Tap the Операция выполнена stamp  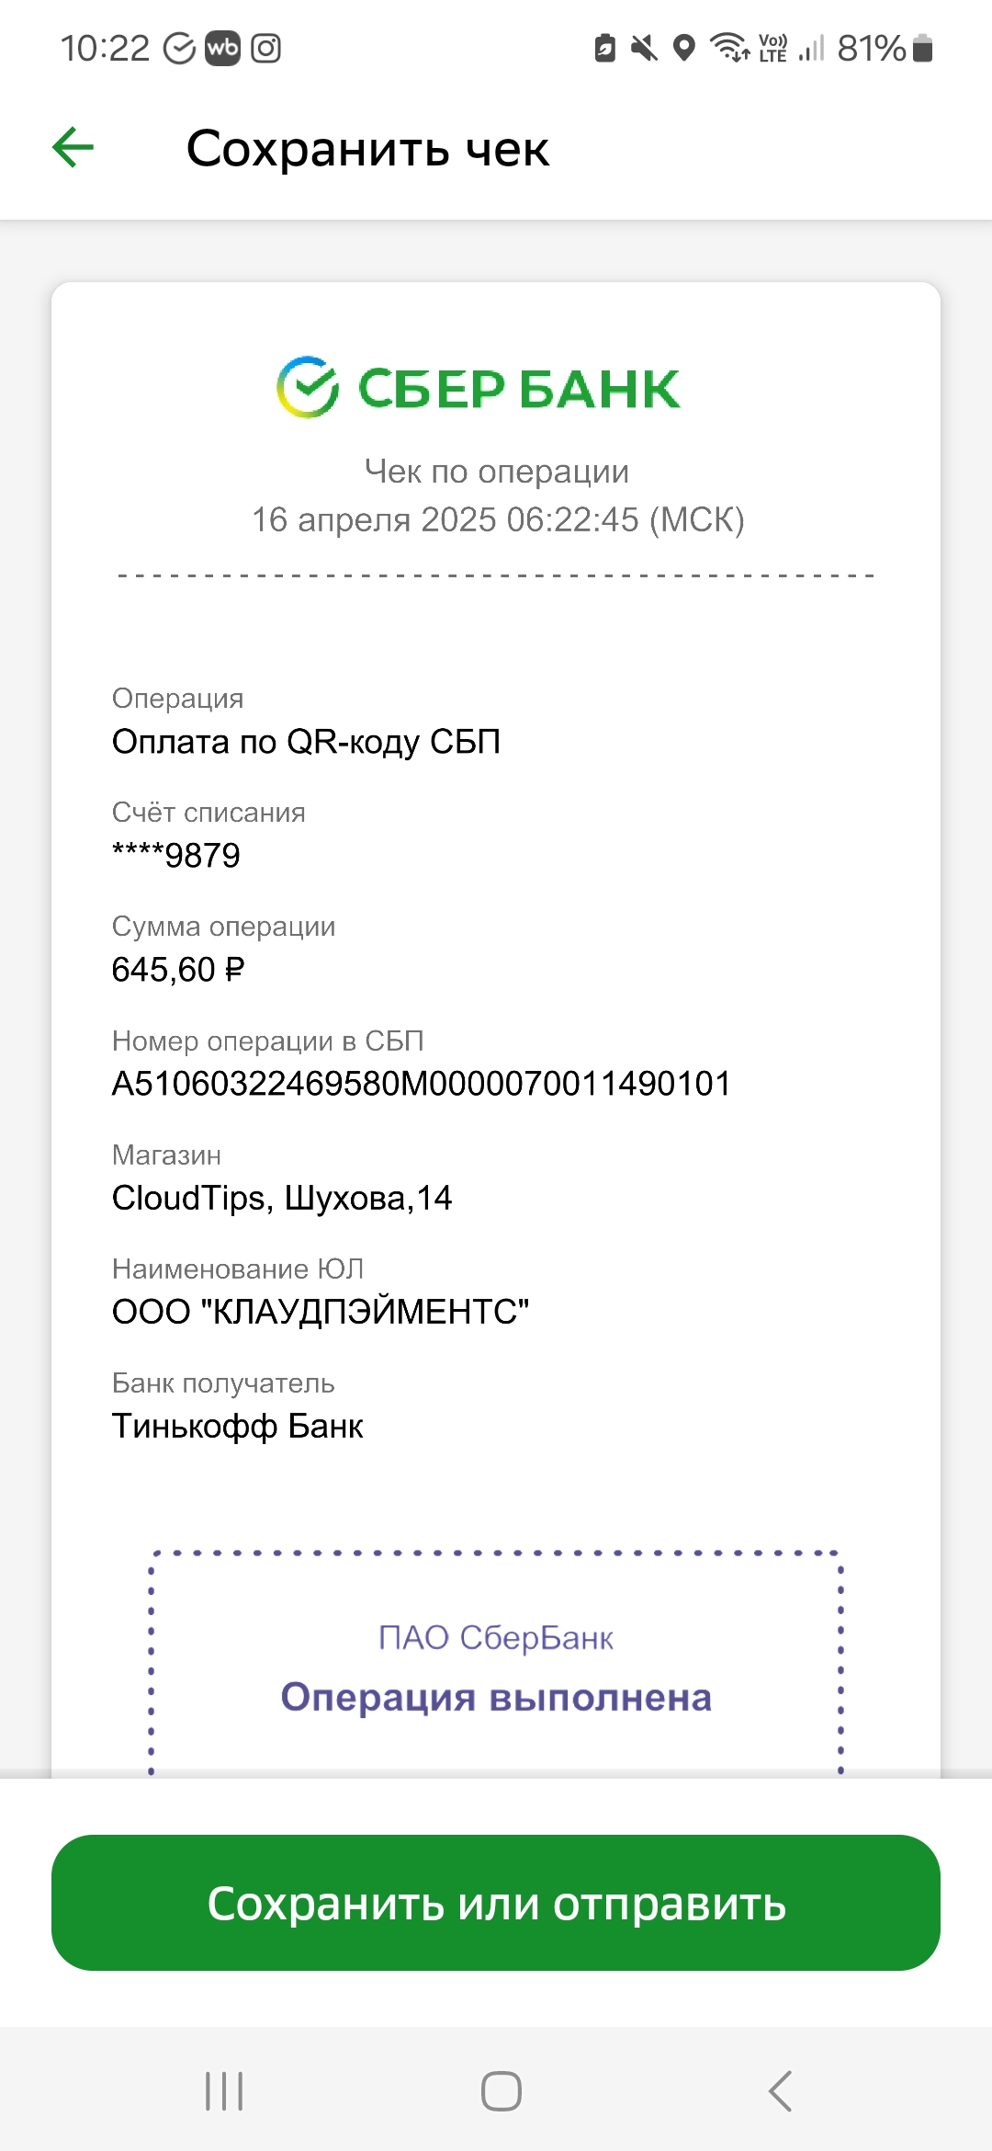click(496, 1697)
